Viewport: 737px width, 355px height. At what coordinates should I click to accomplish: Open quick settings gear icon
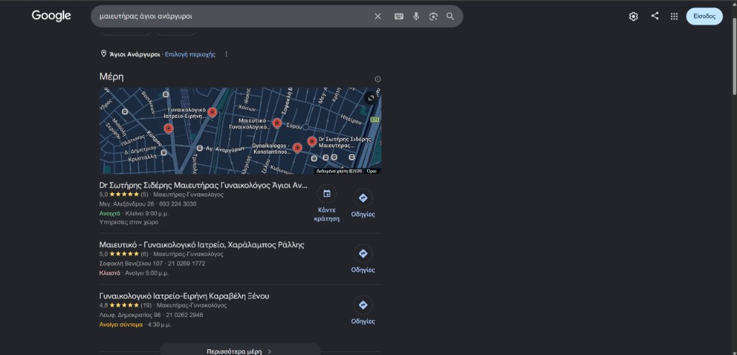pyautogui.click(x=633, y=17)
